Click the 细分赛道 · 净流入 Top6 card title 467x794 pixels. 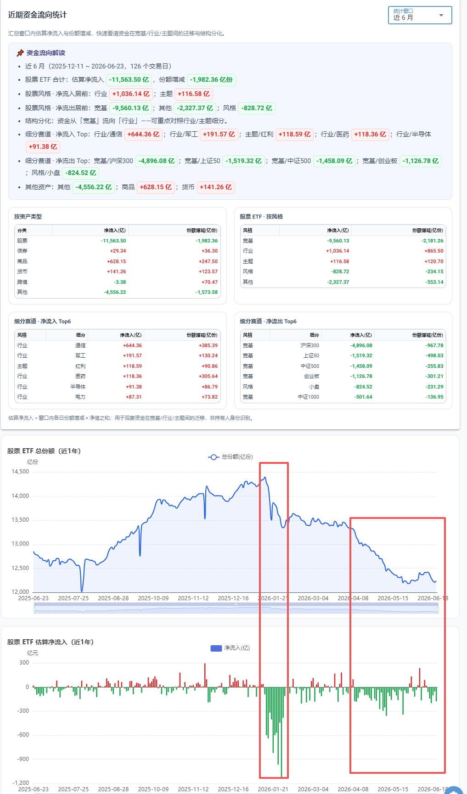click(x=43, y=321)
